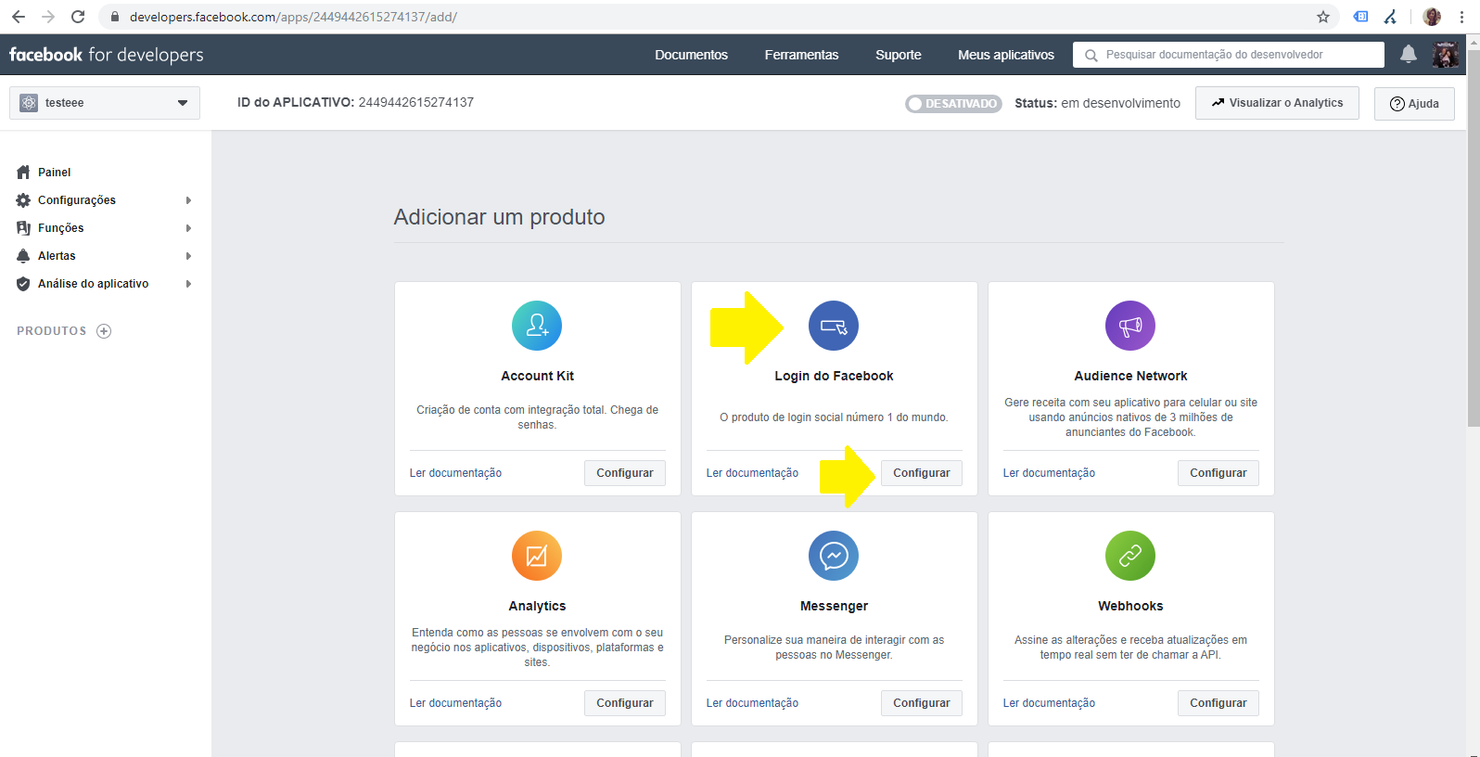
Task: Go forward in browser history
Action: click(x=48, y=17)
